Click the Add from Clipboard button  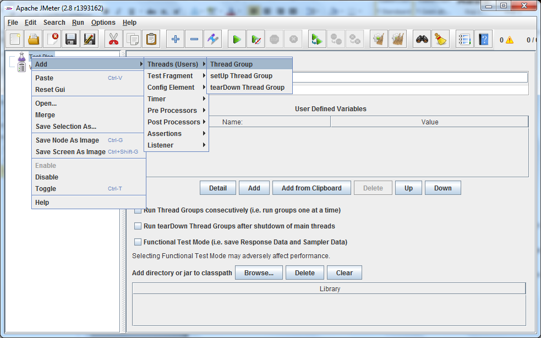click(312, 188)
